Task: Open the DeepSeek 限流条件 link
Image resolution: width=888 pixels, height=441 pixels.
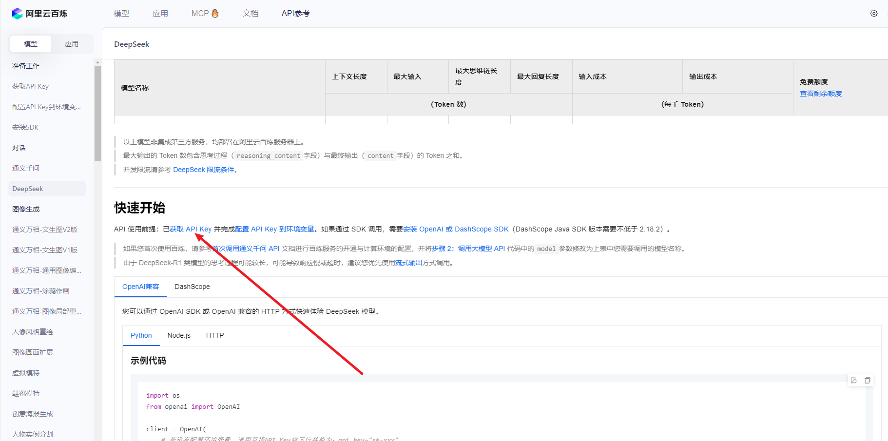Action: click(x=204, y=170)
